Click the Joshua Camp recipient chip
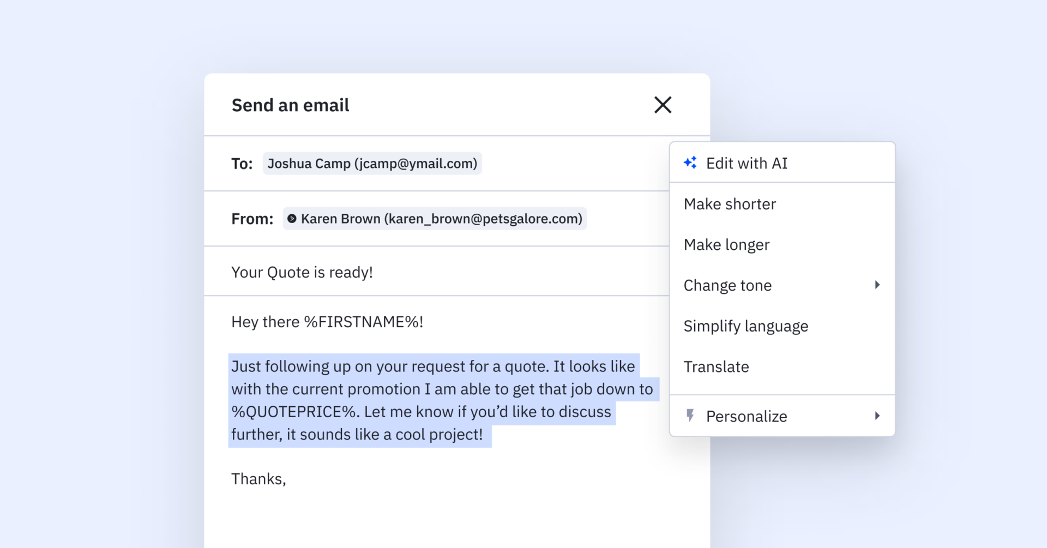 coord(372,164)
